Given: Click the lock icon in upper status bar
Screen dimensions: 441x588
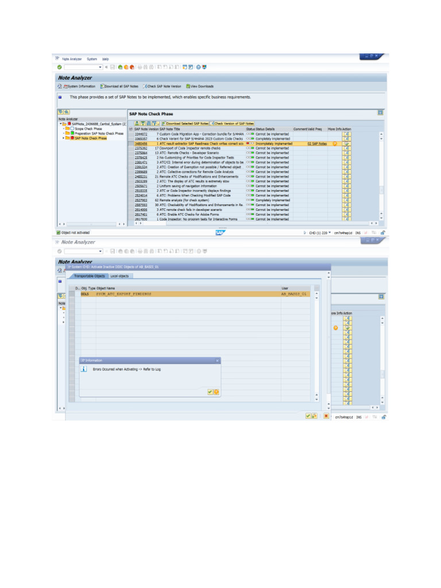Looking at the screenshot, I should (382, 233).
